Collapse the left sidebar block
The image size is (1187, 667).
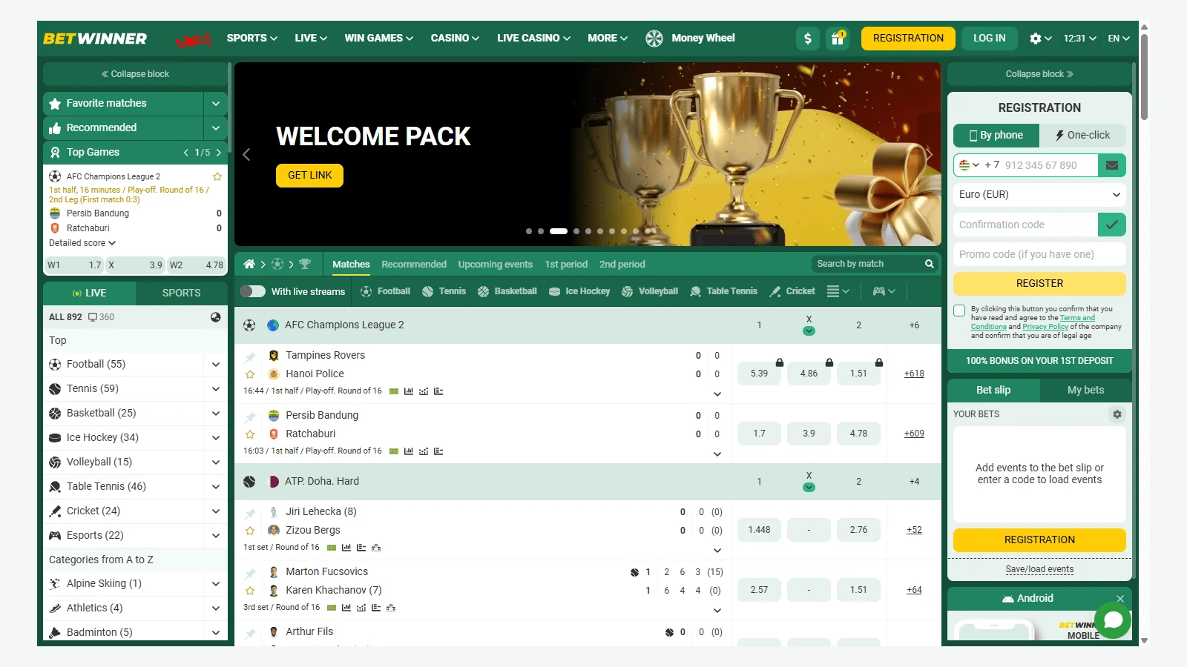pos(135,74)
